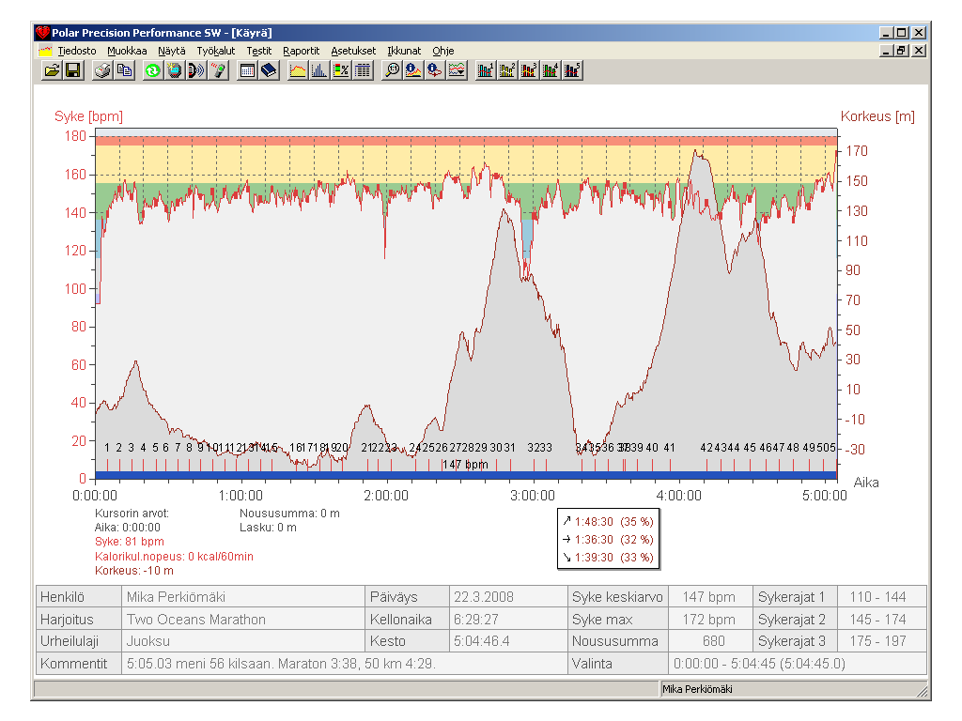The width and height of the screenshot is (962, 721).
Task: Open the calendar view icon
Action: click(x=247, y=70)
